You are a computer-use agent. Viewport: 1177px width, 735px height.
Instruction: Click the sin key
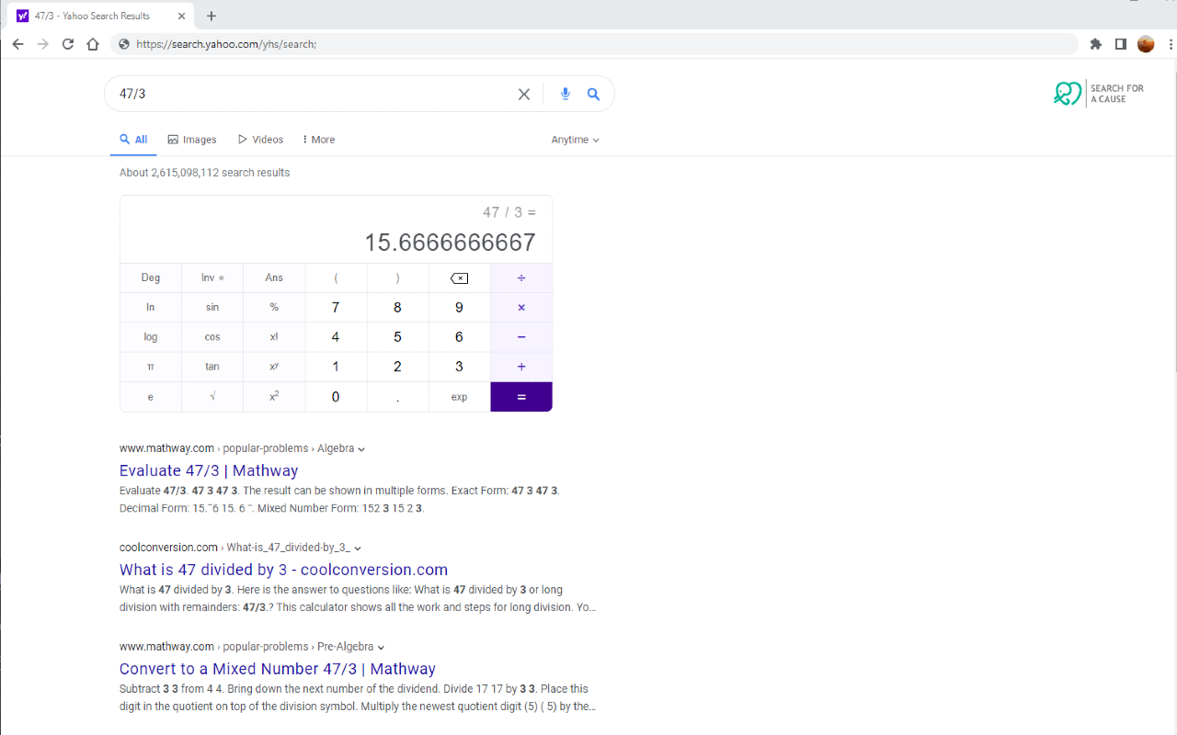(x=212, y=308)
